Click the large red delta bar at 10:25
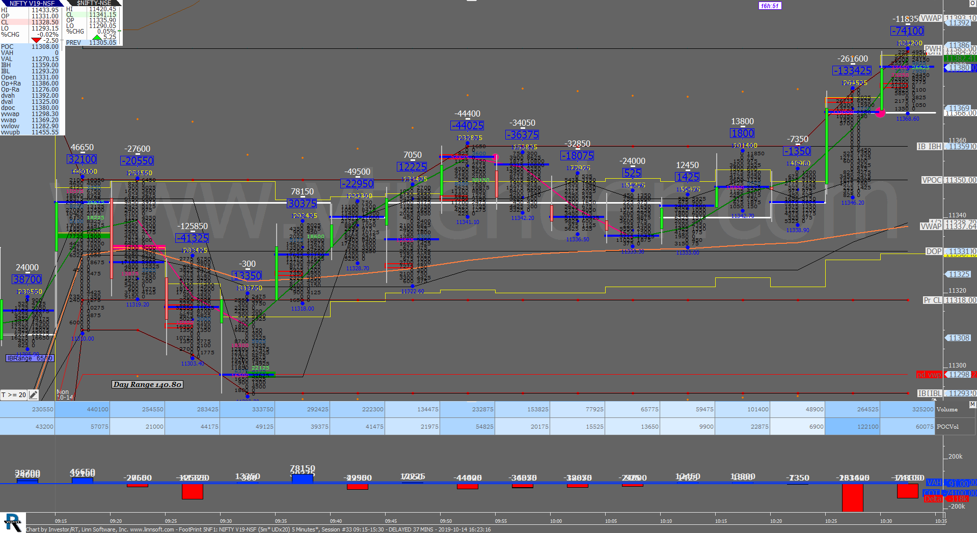Screen dimensions: 977x533 852,497
